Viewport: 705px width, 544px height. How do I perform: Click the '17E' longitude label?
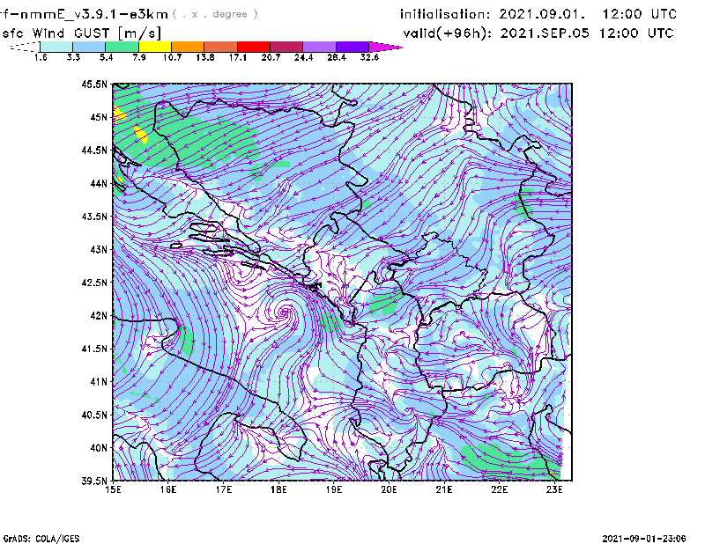tap(224, 489)
